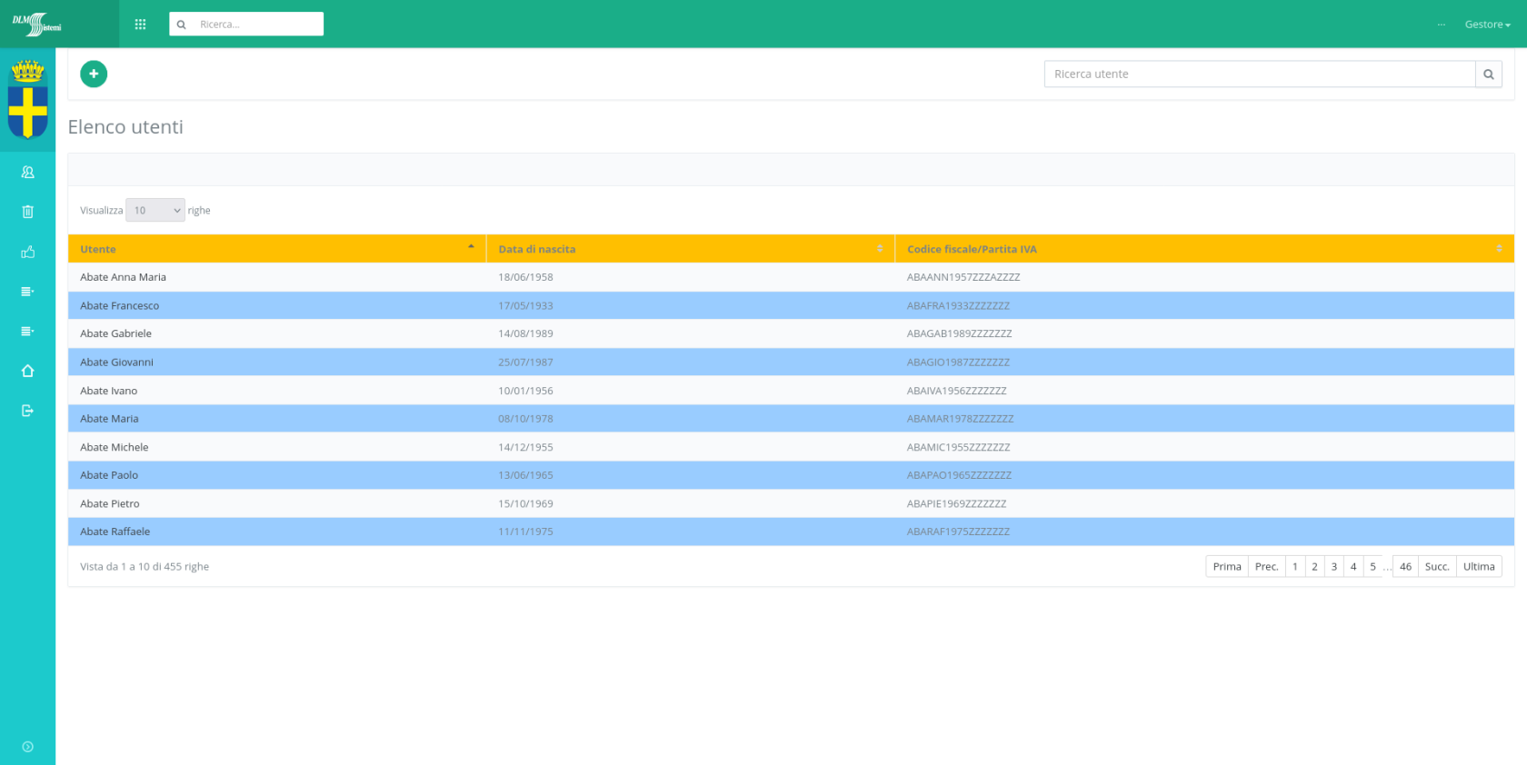Click the Ultima last page button
This screenshot has height=765, width=1527.
pyautogui.click(x=1479, y=567)
